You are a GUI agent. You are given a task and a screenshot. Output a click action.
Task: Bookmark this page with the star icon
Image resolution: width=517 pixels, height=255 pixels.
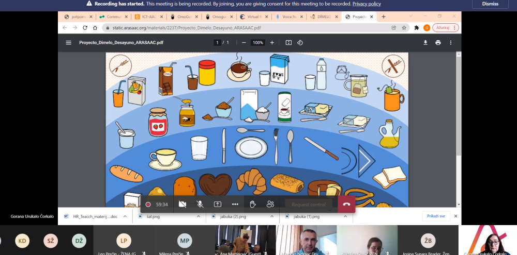point(404,28)
